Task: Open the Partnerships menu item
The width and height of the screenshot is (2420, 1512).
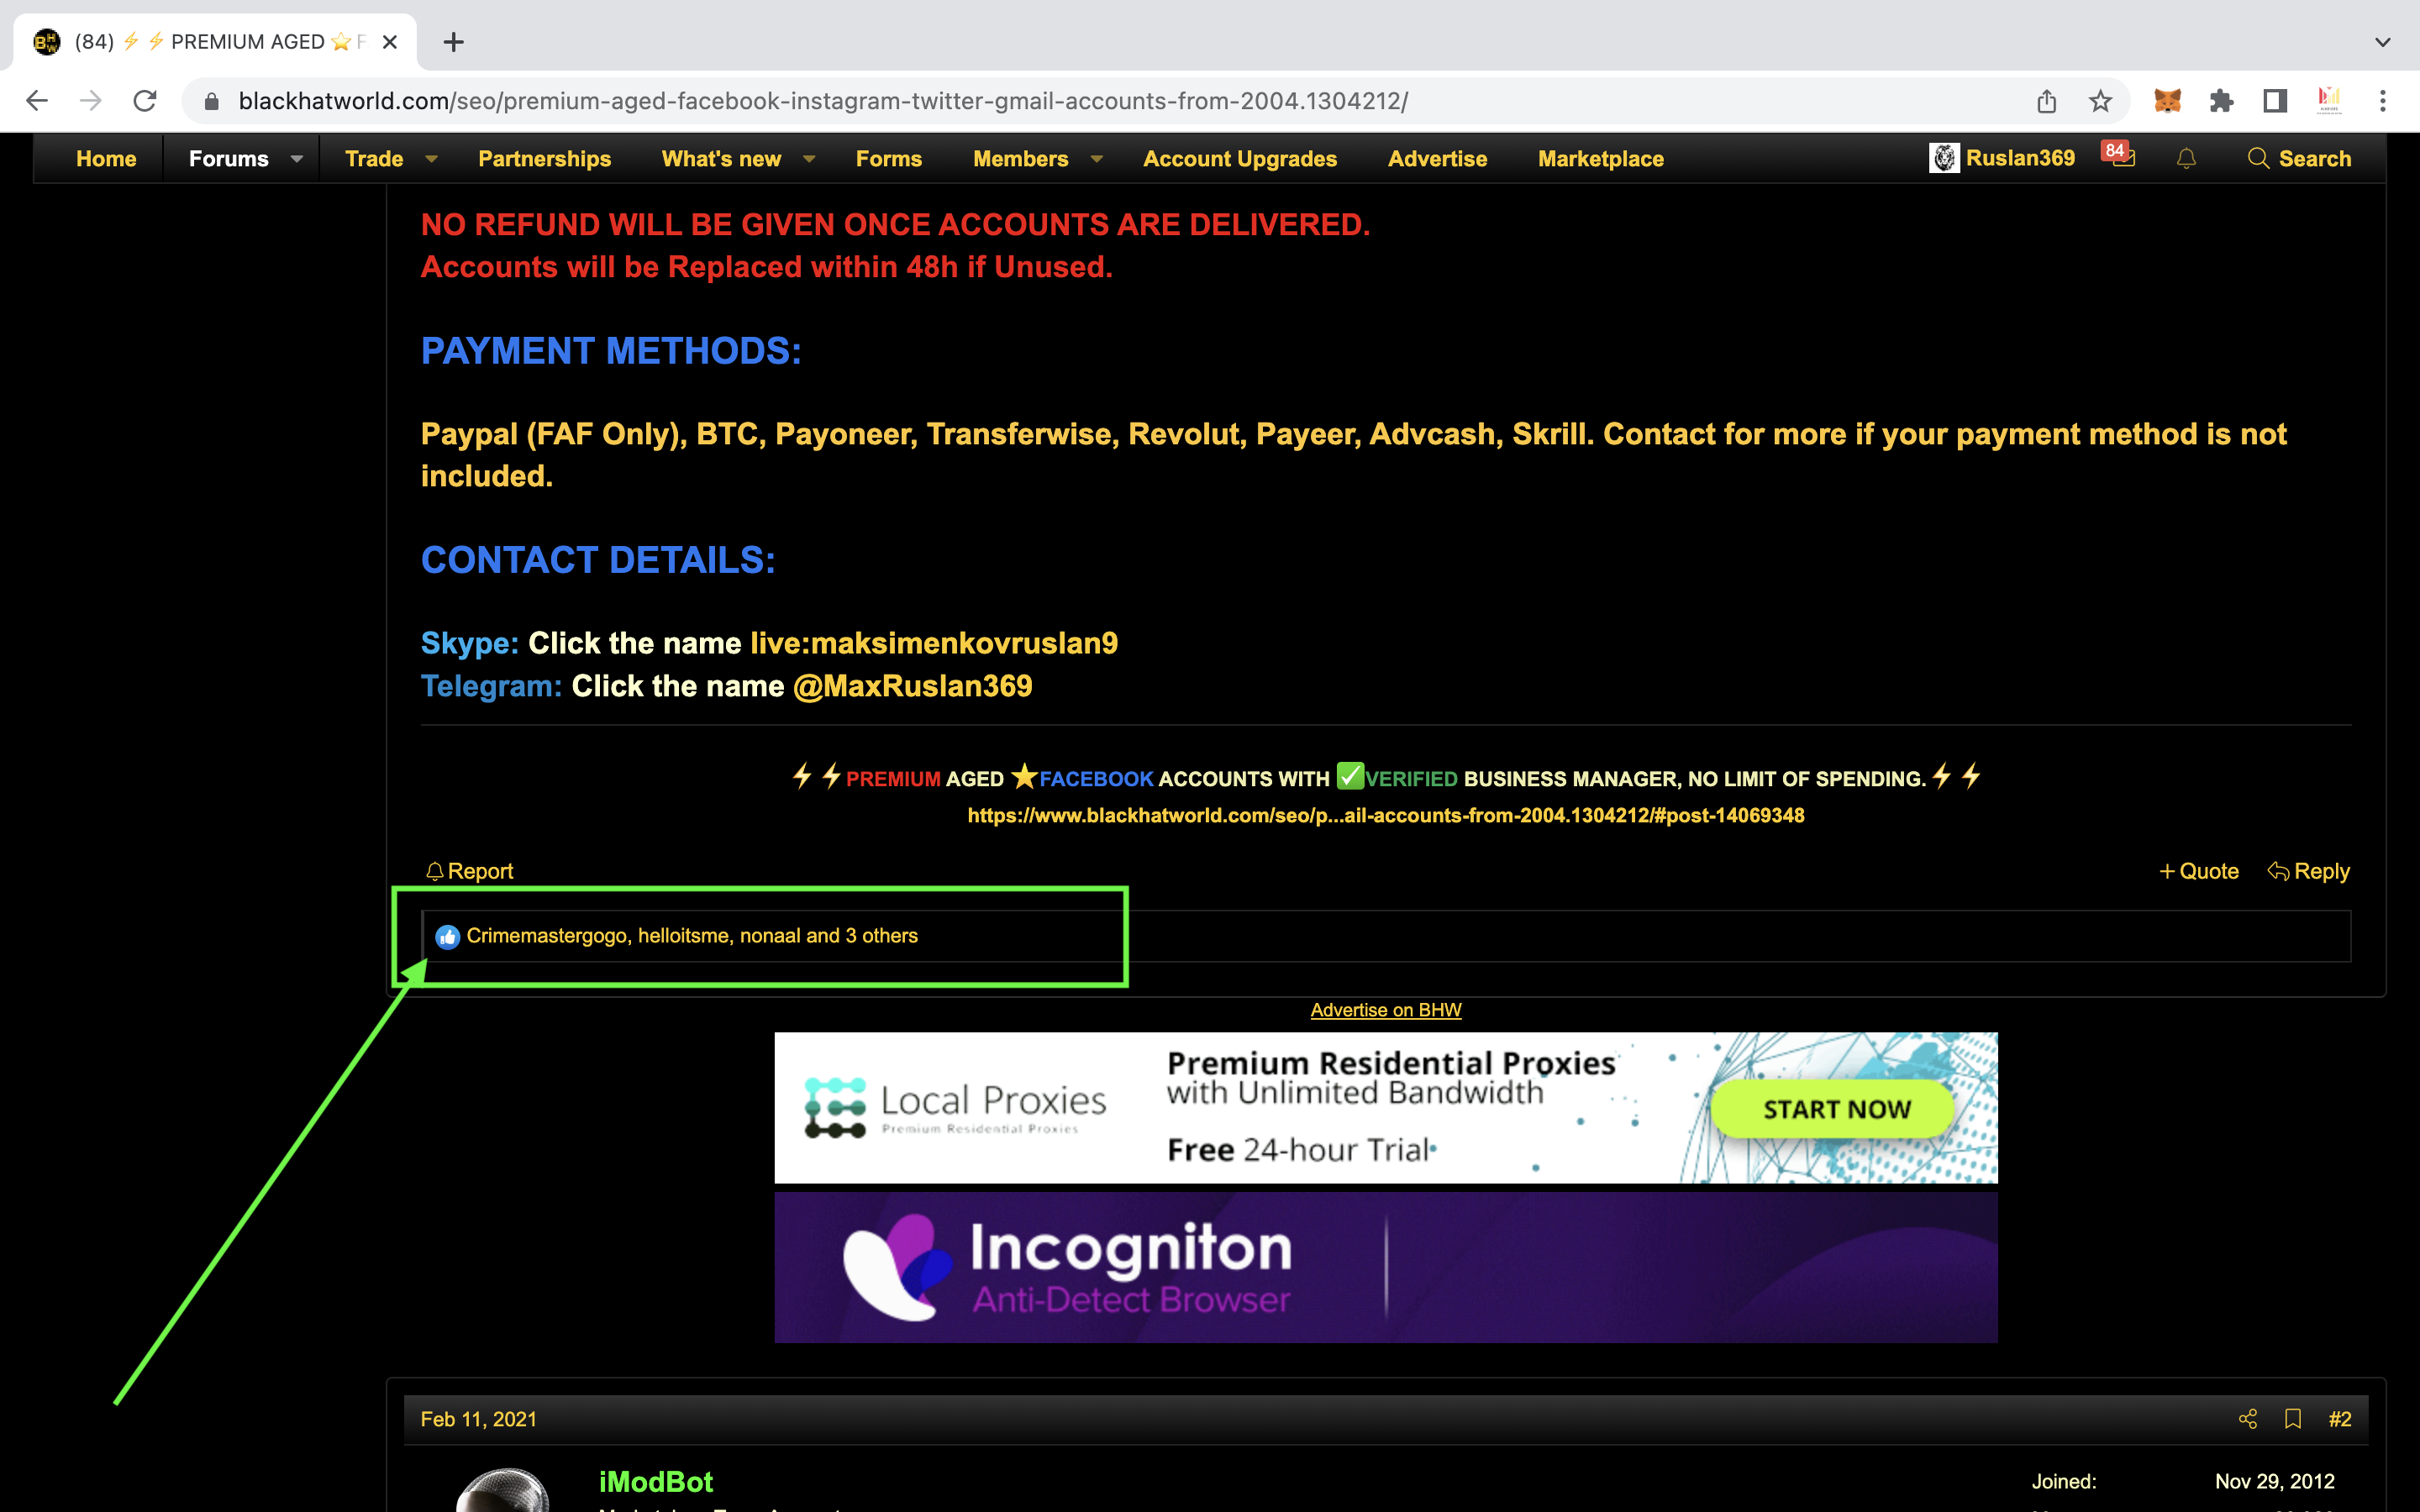Action: (544, 159)
